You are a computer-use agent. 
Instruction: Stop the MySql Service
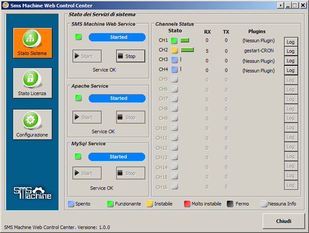coord(131,173)
